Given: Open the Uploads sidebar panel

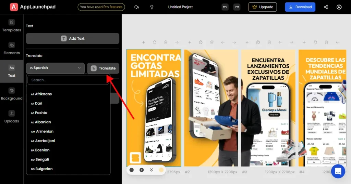Looking at the screenshot, I should pos(12,117).
